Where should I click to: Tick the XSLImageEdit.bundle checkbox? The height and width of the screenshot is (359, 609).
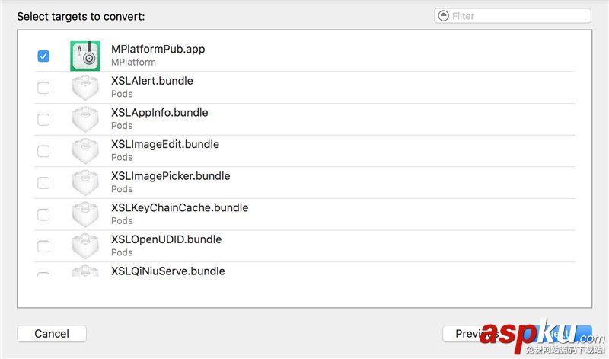(x=43, y=151)
